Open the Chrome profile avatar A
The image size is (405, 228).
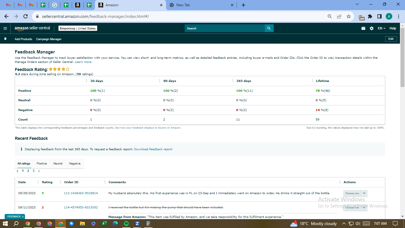tap(389, 17)
